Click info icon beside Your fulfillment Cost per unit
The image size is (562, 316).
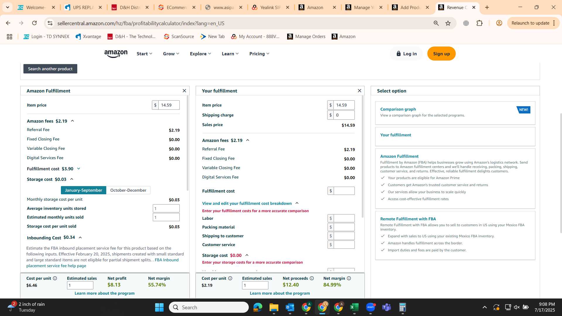click(x=230, y=278)
